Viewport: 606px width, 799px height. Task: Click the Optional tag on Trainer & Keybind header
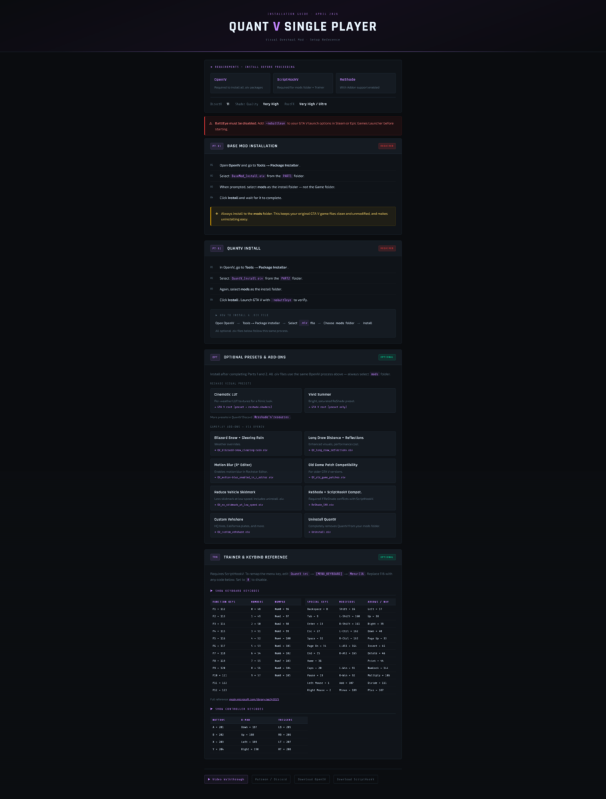387,557
